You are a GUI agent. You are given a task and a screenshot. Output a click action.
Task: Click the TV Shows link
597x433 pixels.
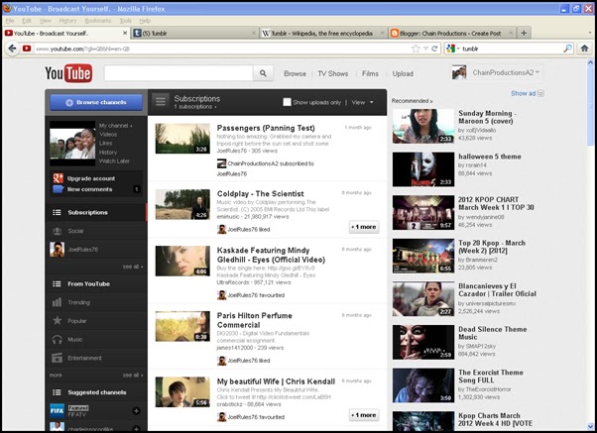(x=333, y=73)
